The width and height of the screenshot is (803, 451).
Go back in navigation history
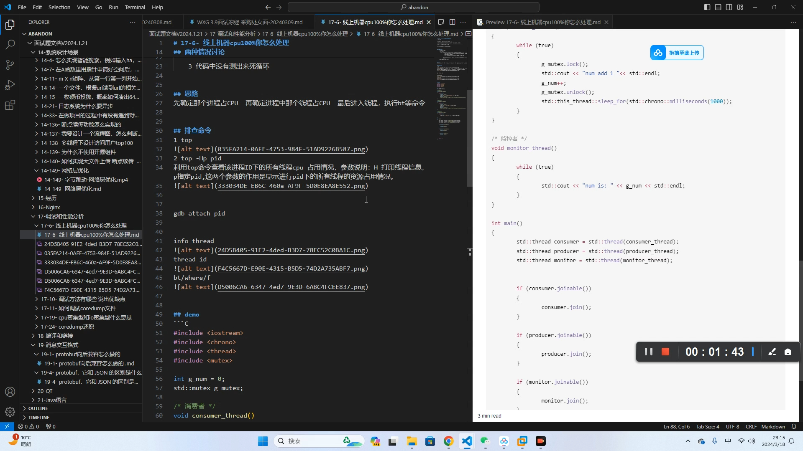268,7
